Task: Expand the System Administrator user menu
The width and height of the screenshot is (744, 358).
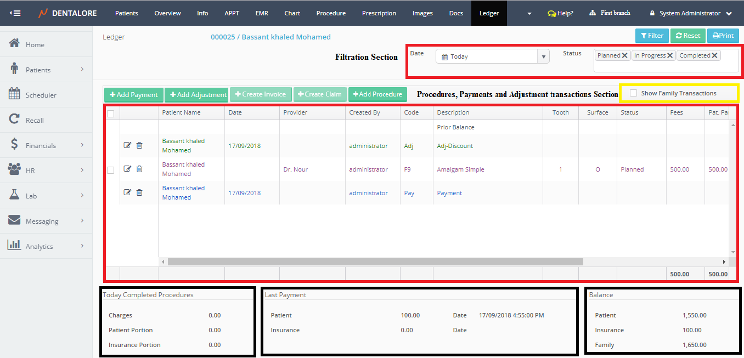Action: pyautogui.click(x=690, y=13)
